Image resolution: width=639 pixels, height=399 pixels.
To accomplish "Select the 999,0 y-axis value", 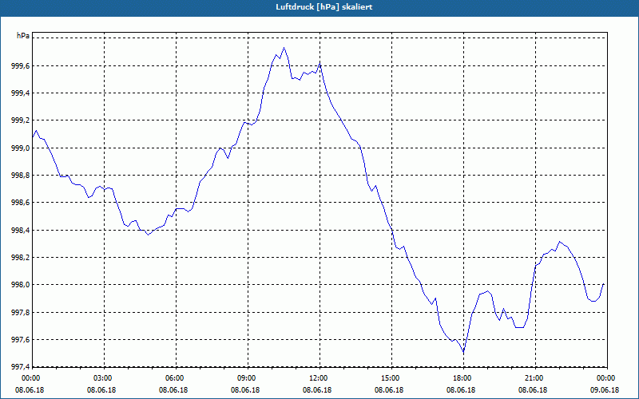I will click(x=20, y=148).
